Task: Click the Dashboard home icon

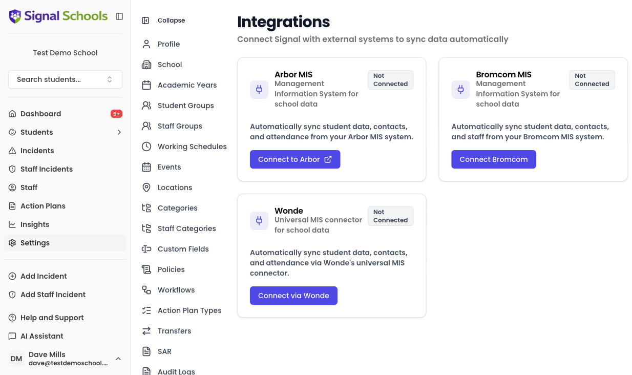Action: pos(12,114)
